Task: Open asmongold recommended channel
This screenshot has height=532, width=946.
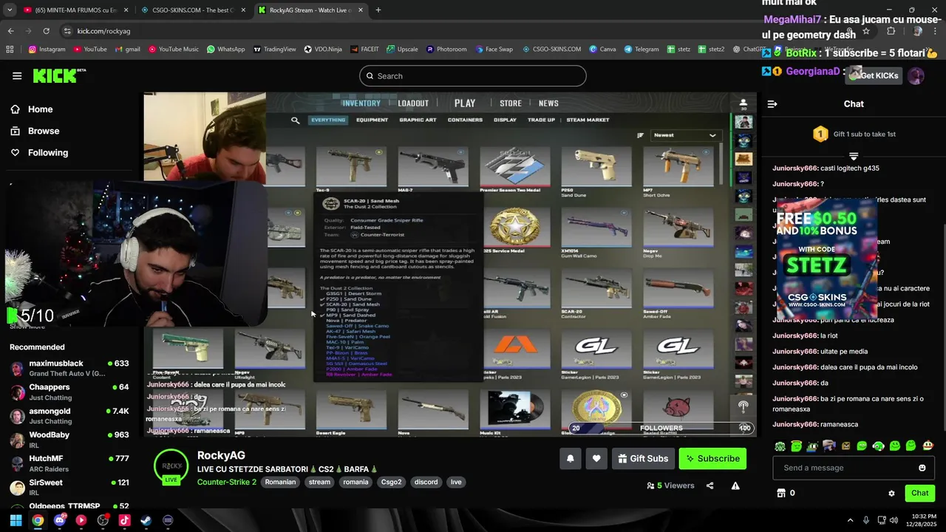Action: tap(69, 415)
